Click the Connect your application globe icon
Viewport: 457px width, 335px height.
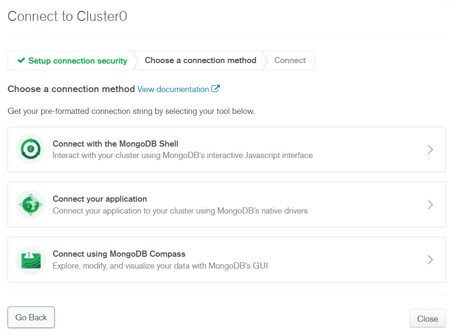click(30, 205)
